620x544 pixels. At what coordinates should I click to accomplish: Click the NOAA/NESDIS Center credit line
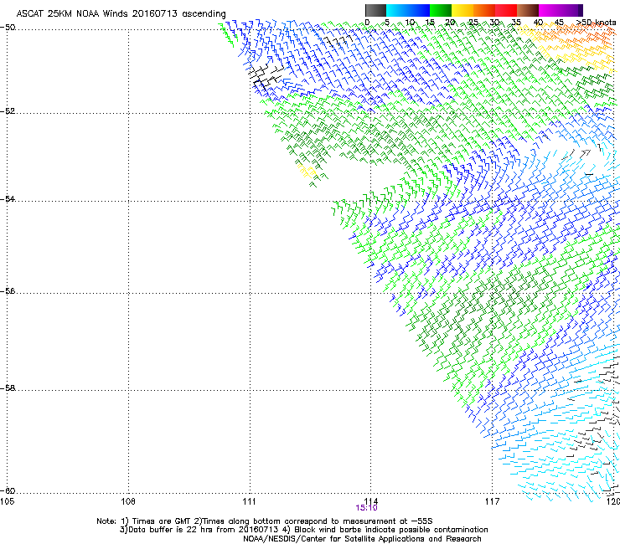coord(362,539)
